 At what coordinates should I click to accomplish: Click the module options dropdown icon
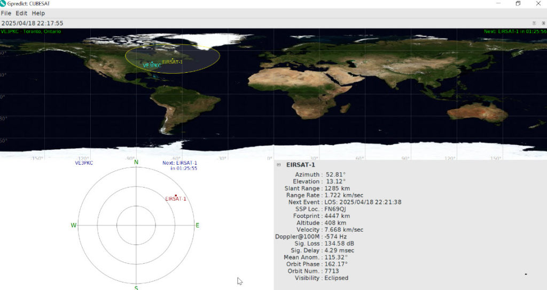tap(534, 23)
